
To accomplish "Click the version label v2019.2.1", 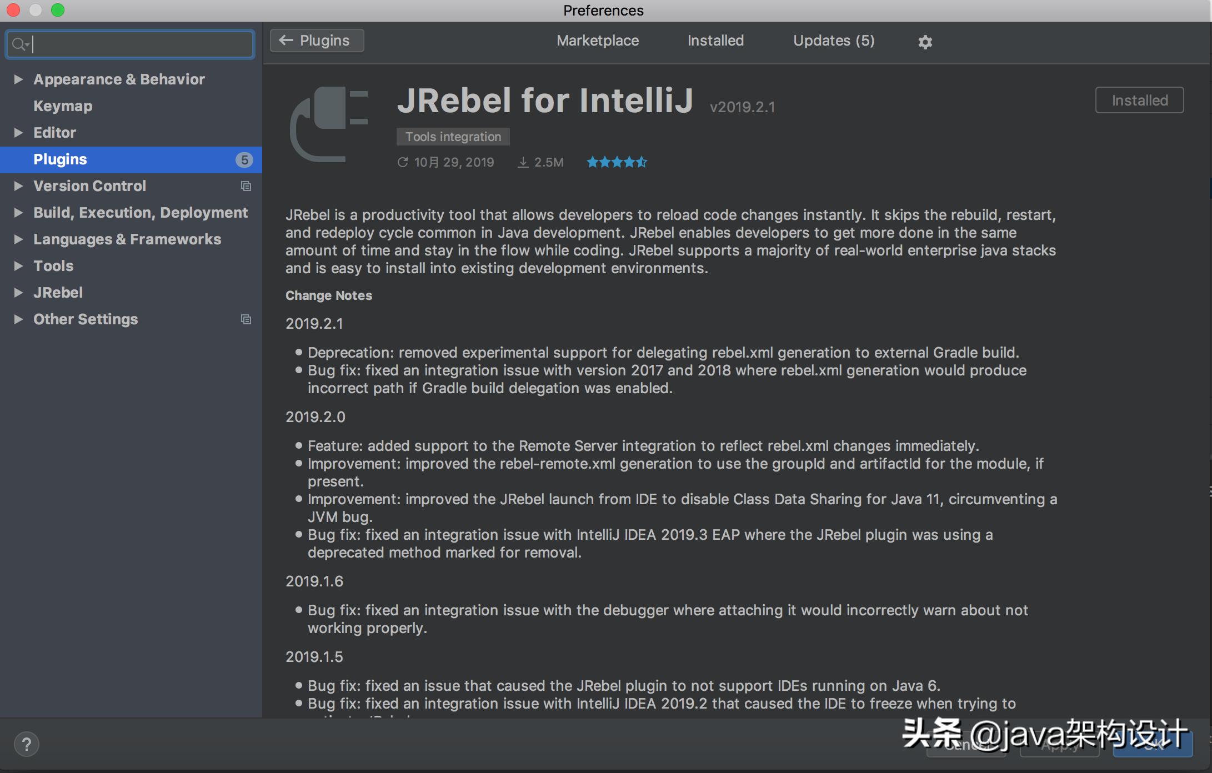I will (x=742, y=107).
